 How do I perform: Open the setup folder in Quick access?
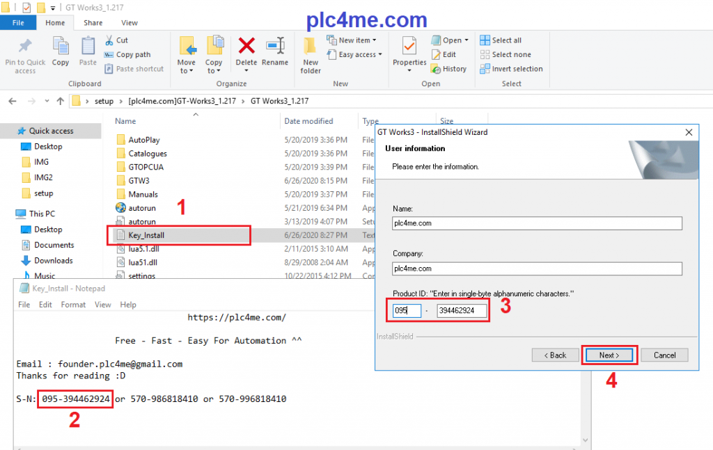tap(43, 193)
